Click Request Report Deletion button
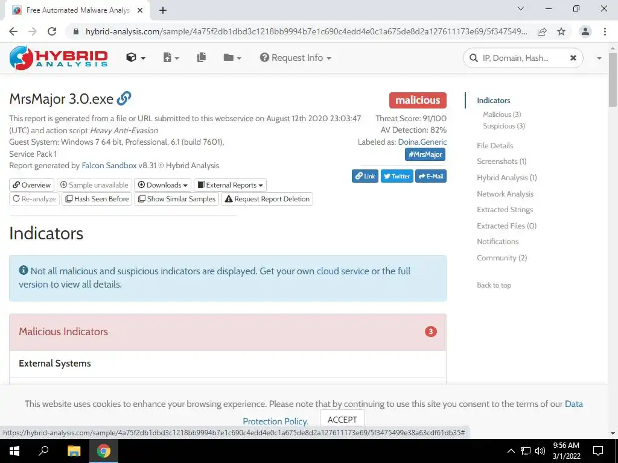The width and height of the screenshot is (618, 463). pos(267,199)
